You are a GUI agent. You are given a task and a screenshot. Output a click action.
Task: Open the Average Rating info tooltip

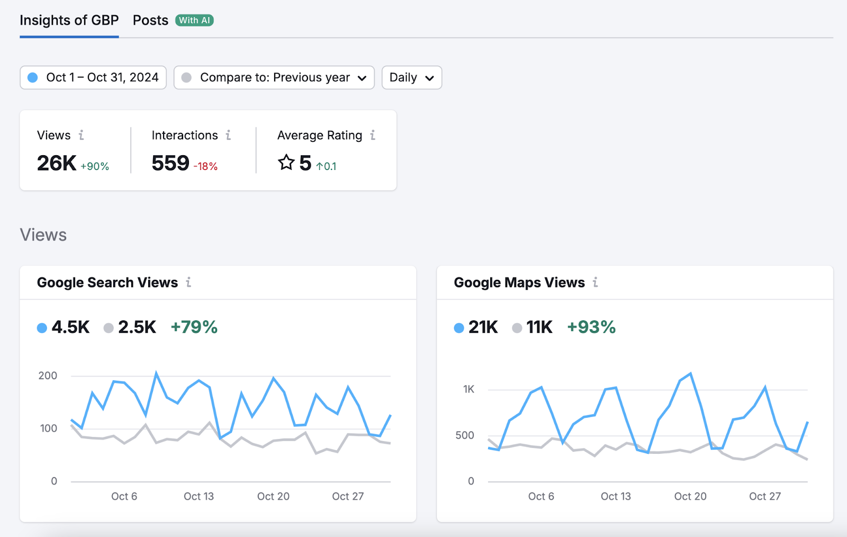pyautogui.click(x=373, y=136)
